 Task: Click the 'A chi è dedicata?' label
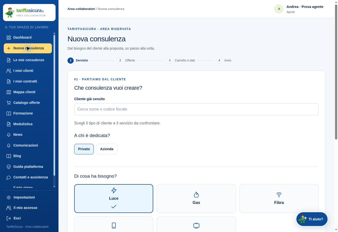tap(92, 136)
